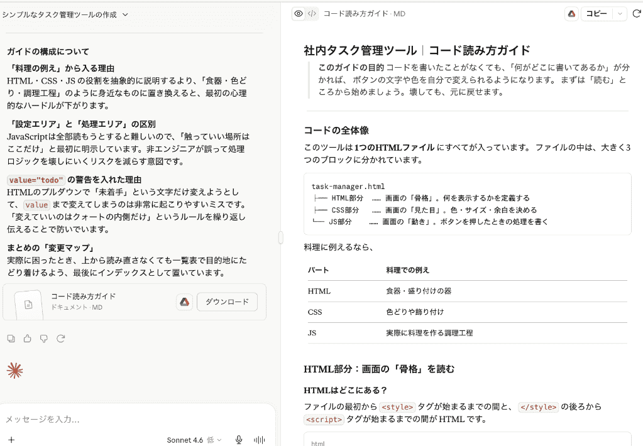Image resolution: width=643 pixels, height=446 pixels.
Task: Click the 食器・盛り付けの器 table cell
Action: (x=419, y=291)
